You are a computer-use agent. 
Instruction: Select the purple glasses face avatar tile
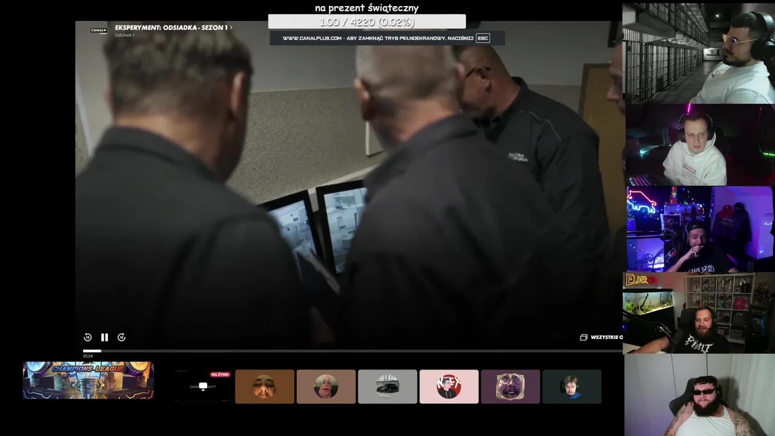pos(510,386)
